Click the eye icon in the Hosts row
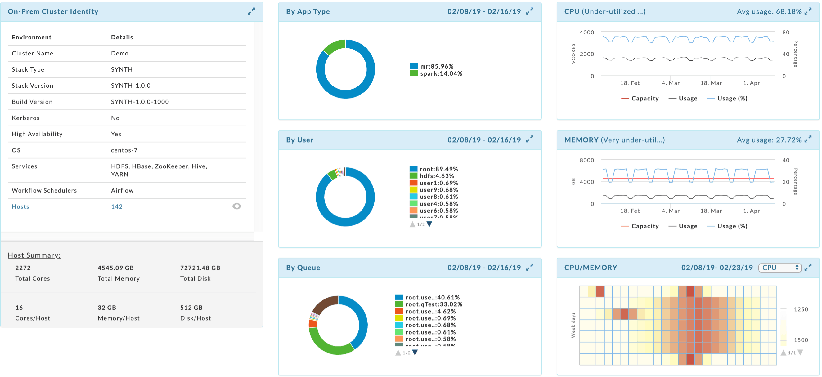822x377 pixels. (236, 206)
